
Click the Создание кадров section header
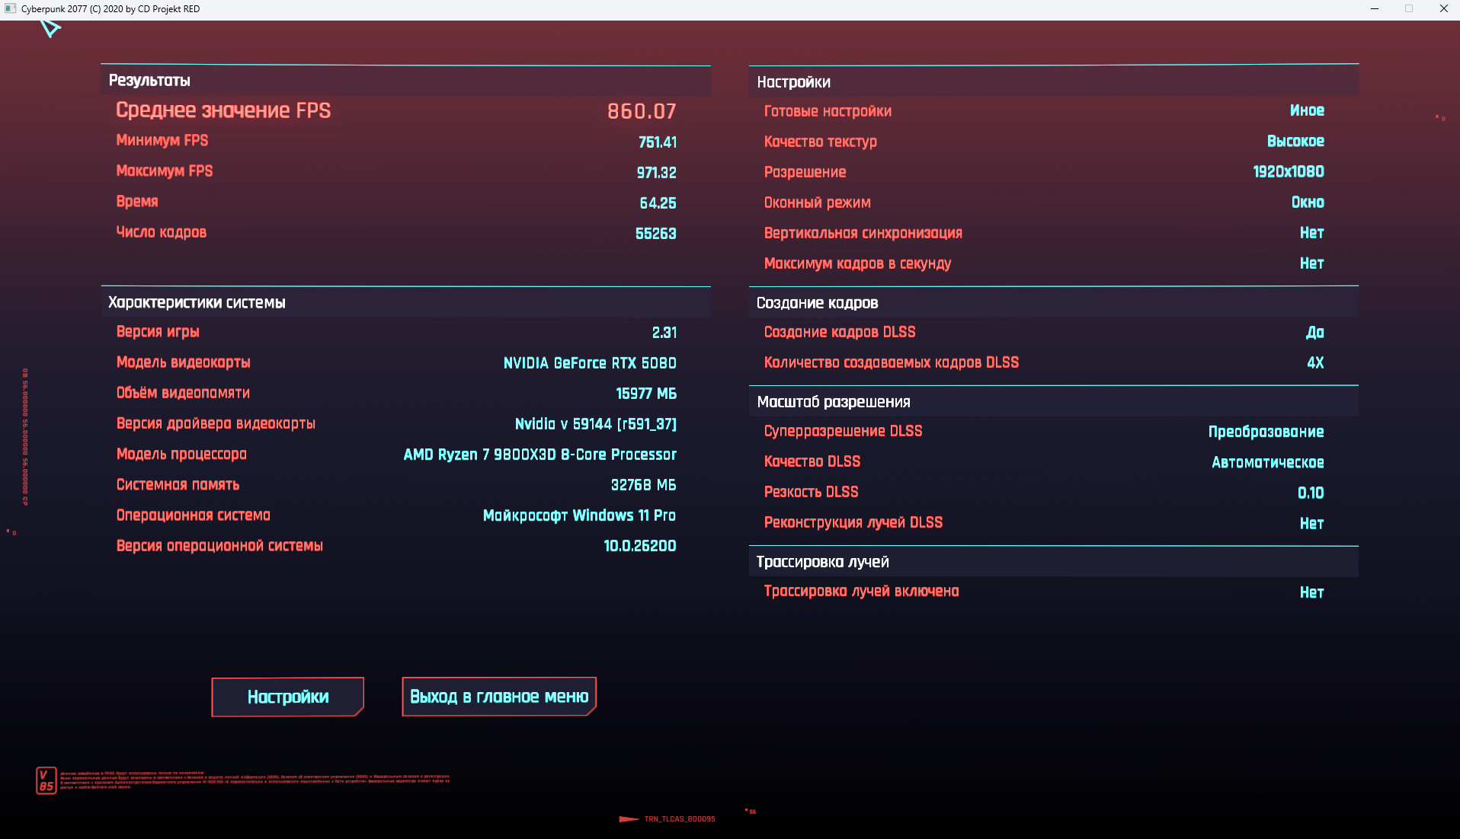pyautogui.click(x=1054, y=302)
